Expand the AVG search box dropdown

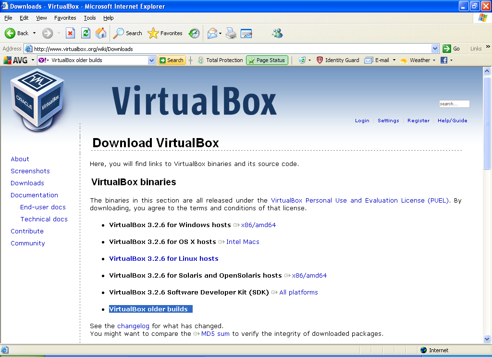point(152,60)
